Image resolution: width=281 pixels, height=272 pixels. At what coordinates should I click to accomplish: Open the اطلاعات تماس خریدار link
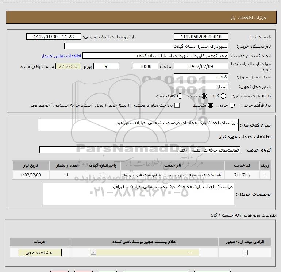pyautogui.click(x=61, y=56)
